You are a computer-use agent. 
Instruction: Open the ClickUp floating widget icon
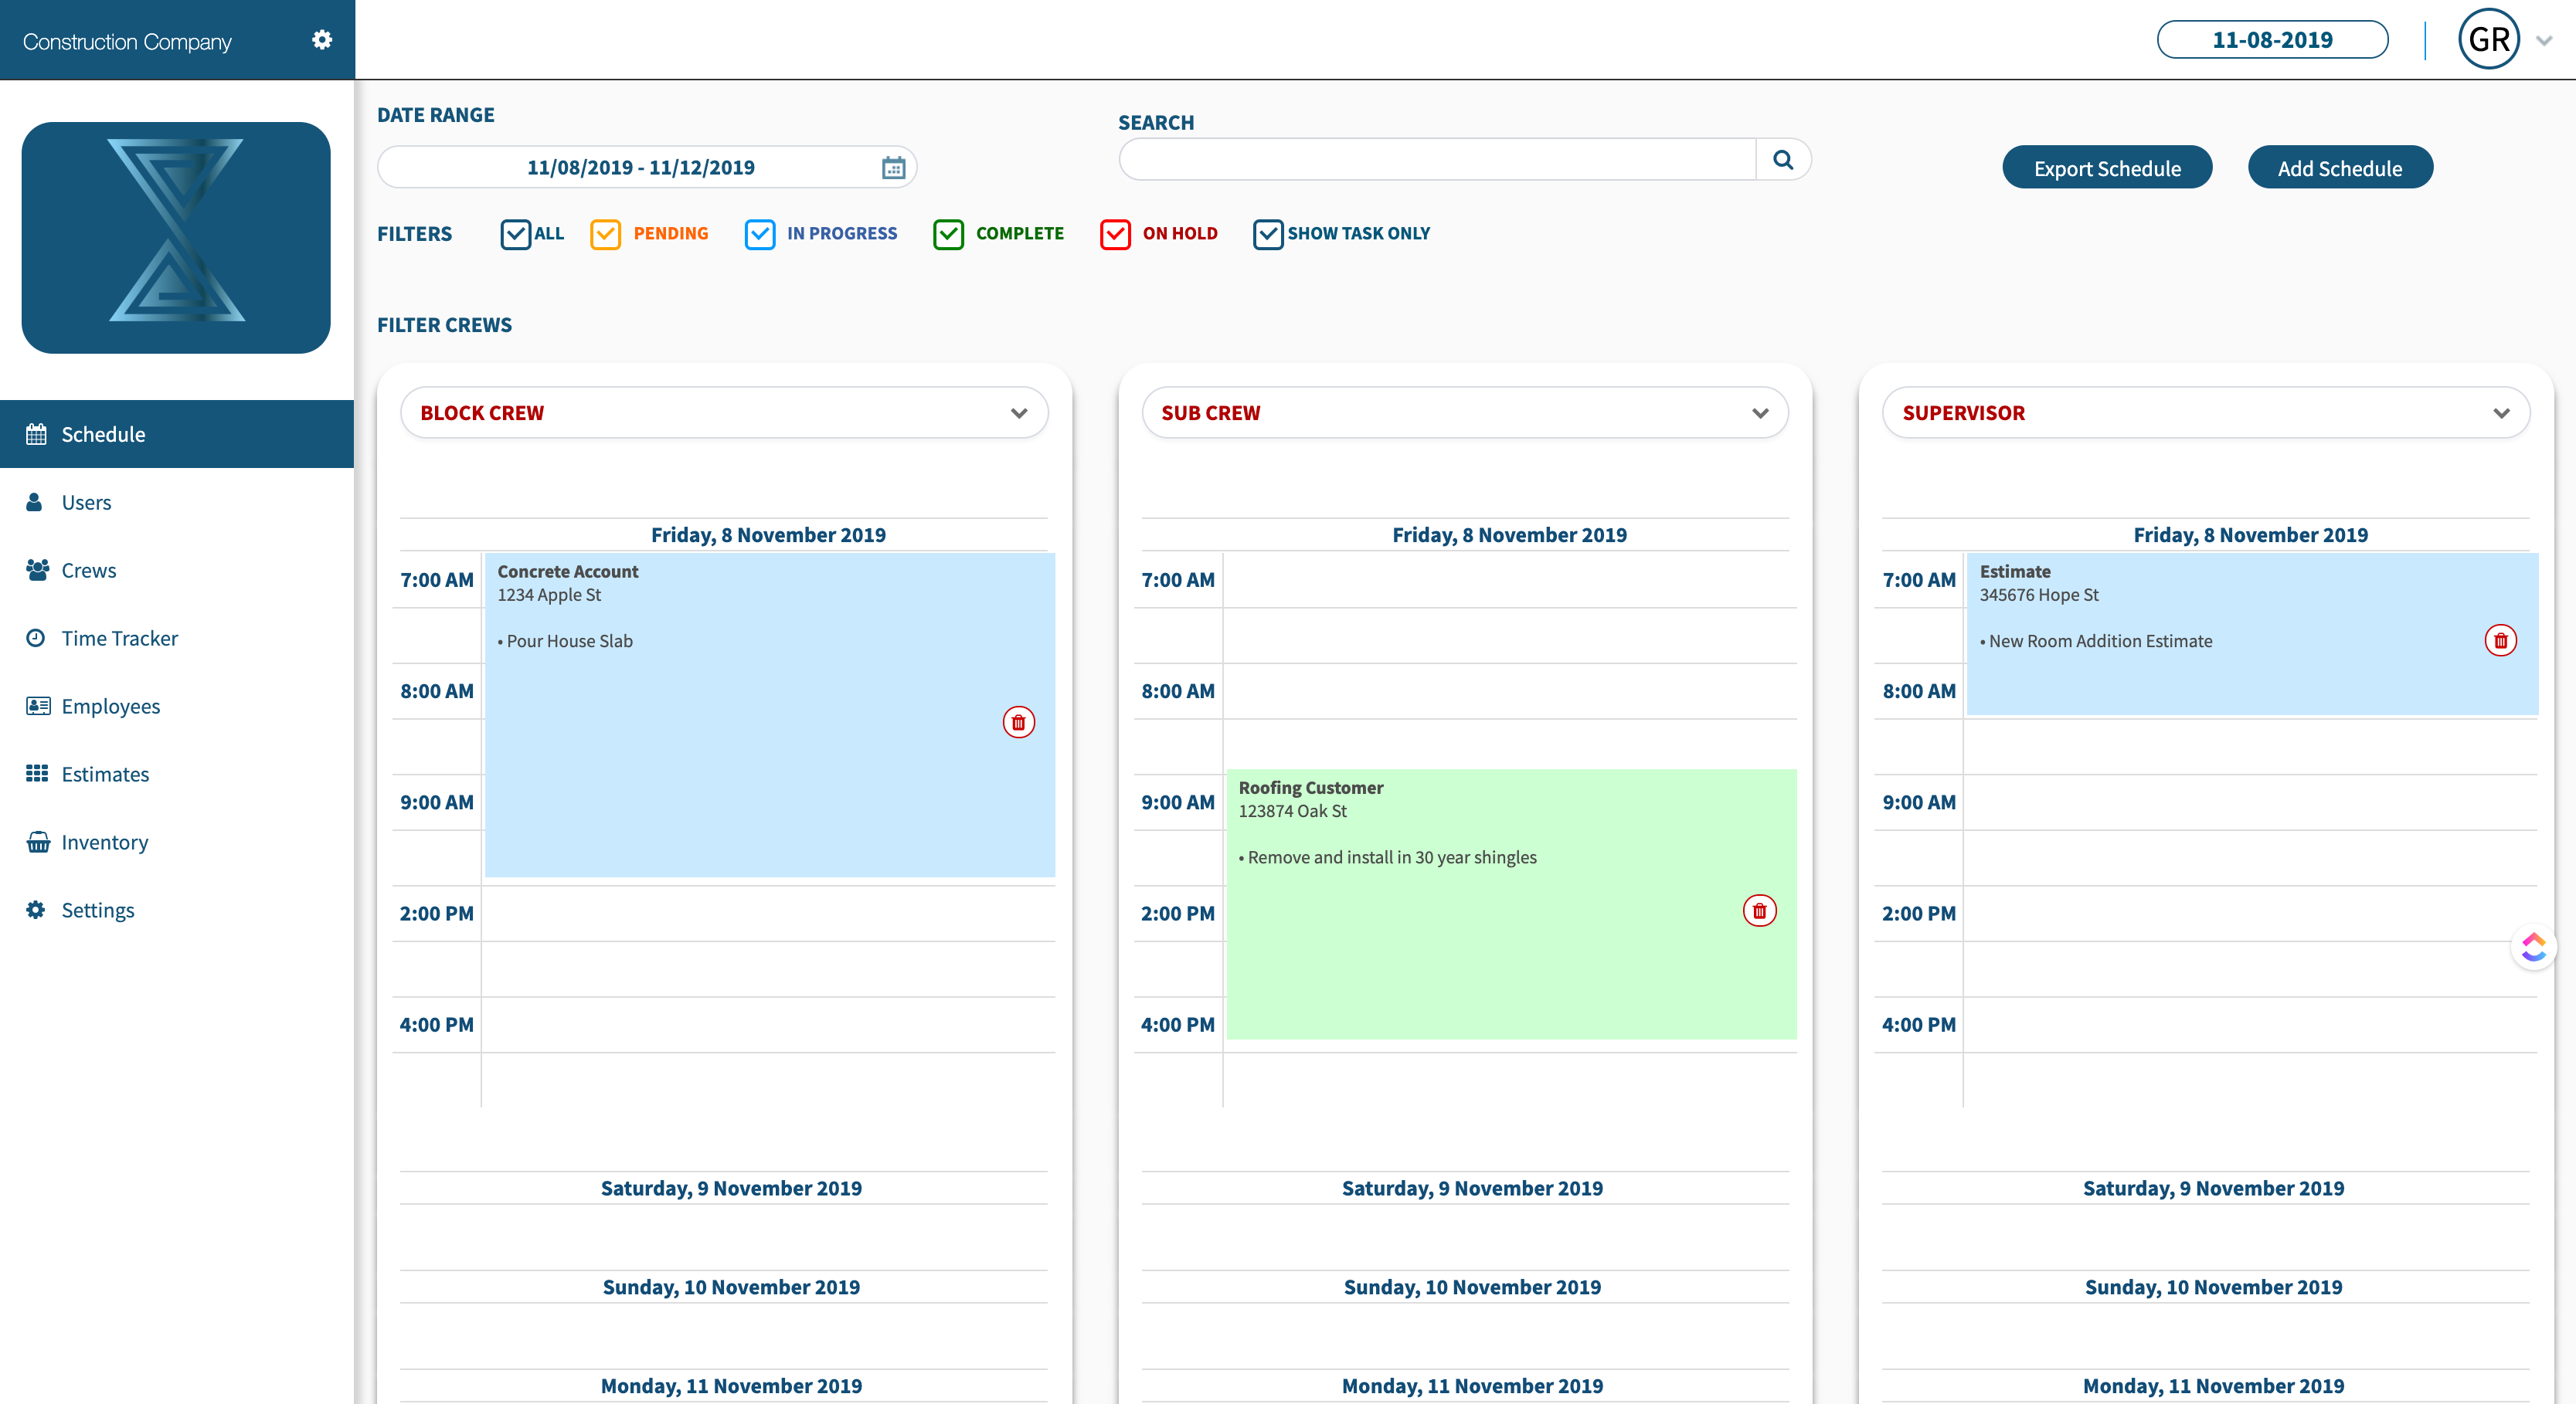tap(2533, 946)
